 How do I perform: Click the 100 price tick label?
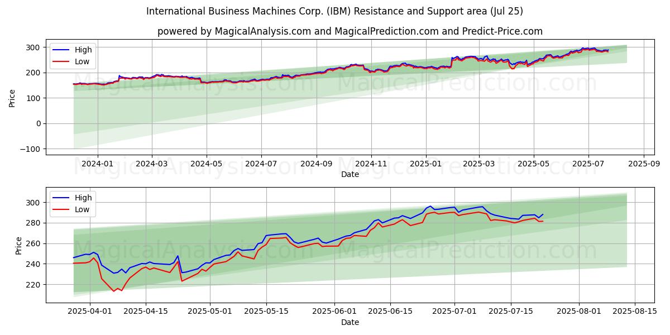pyautogui.click(x=32, y=98)
